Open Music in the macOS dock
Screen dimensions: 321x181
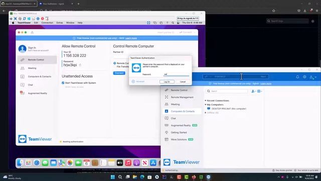coord(128,163)
